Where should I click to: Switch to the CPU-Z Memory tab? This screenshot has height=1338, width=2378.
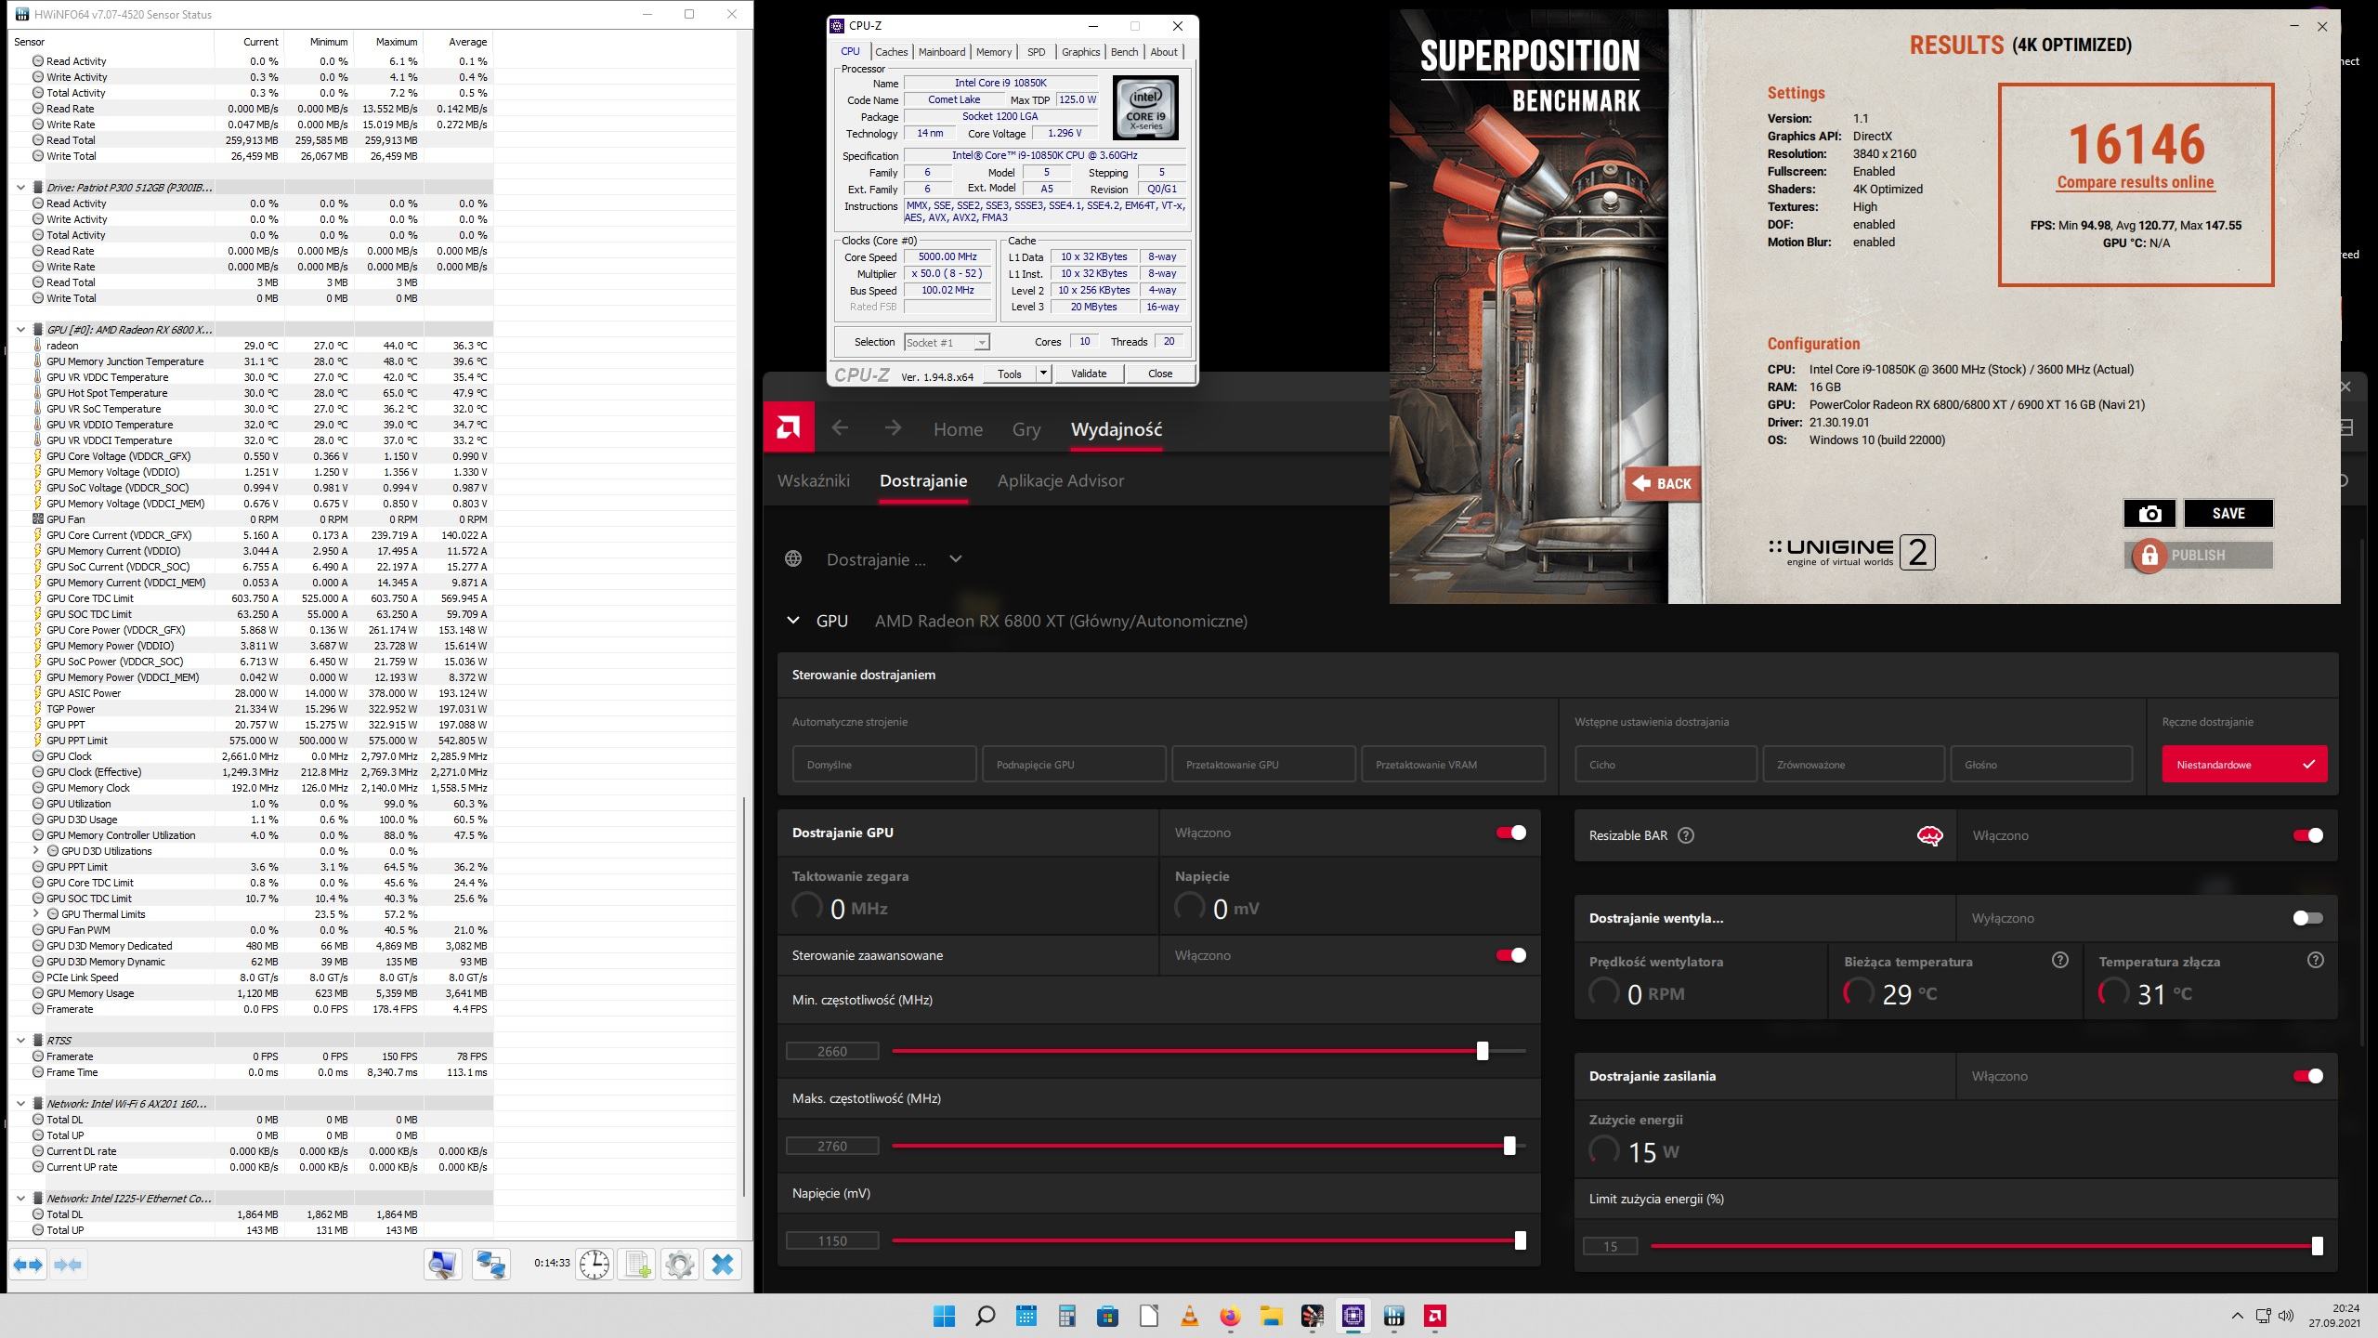click(994, 52)
